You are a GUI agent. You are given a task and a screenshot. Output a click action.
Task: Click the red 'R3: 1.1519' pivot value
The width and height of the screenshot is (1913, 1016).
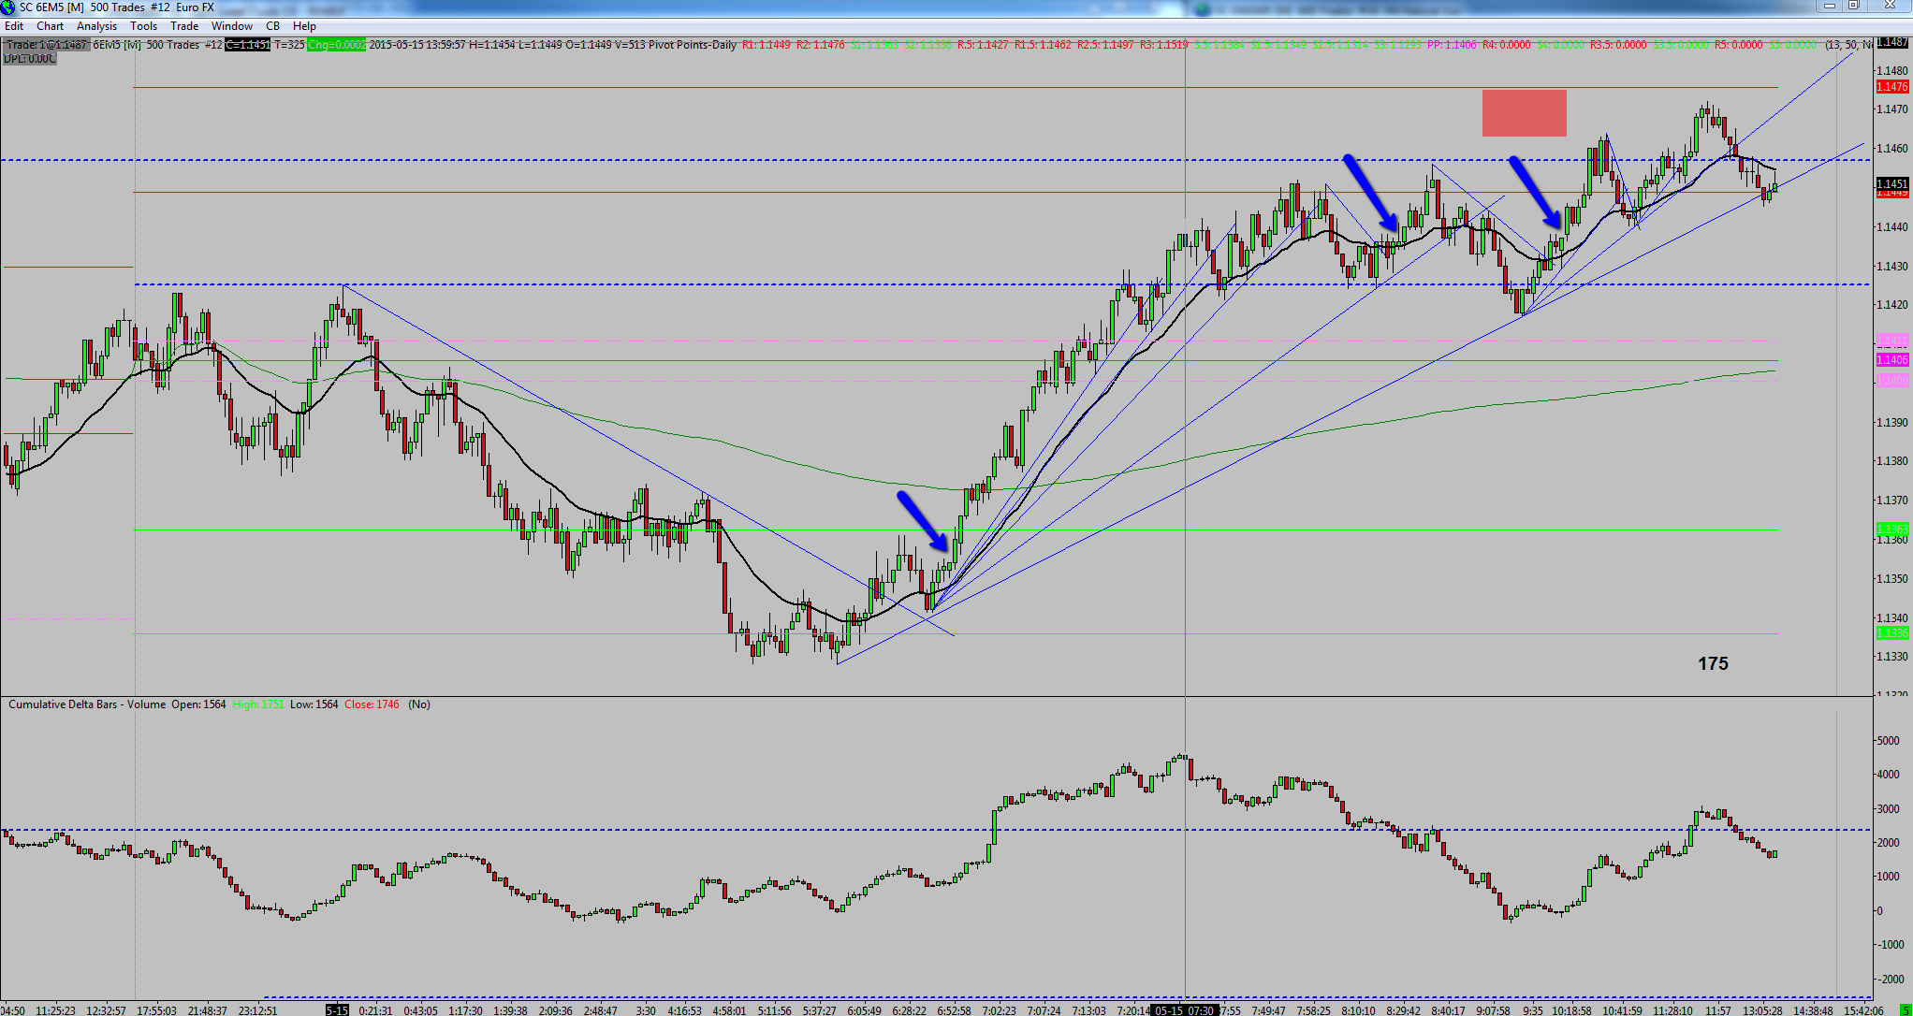click(1164, 45)
